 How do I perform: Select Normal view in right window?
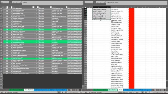142,92
